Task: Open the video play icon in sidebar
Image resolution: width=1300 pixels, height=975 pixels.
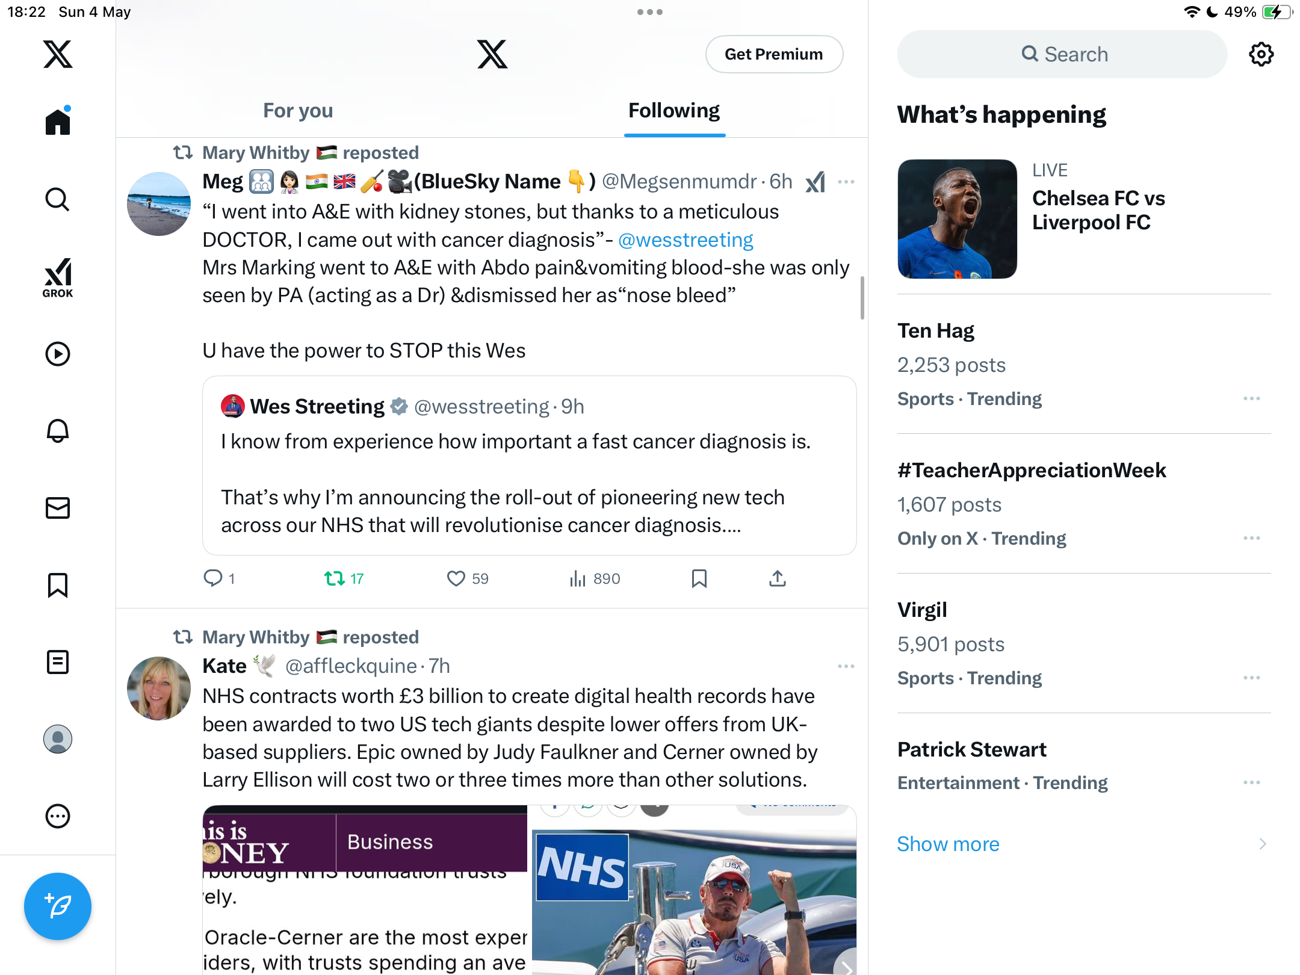Action: 58,354
